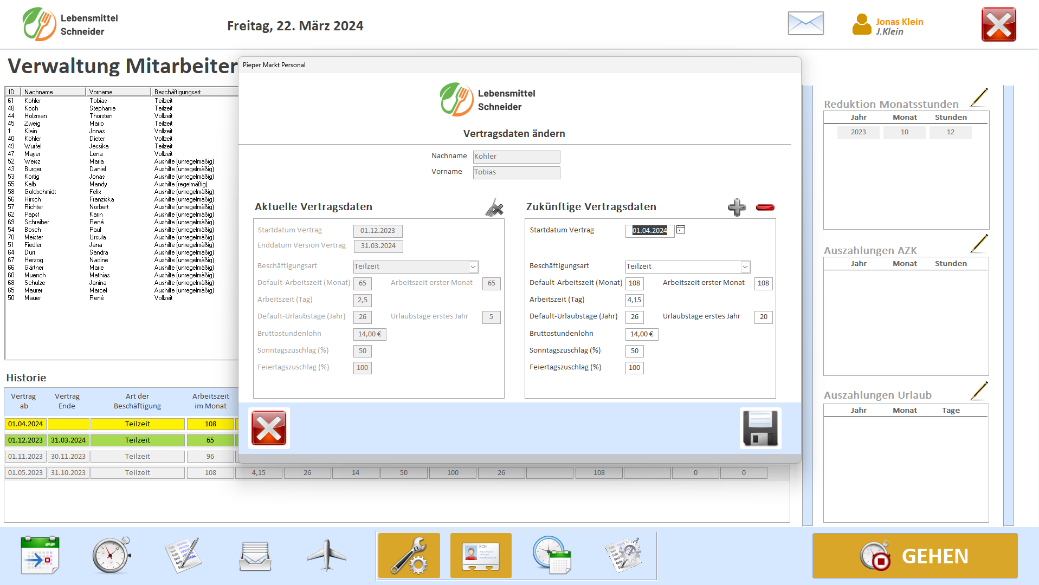Edit Auszahlungen AZK with pencil icon

pos(979,244)
